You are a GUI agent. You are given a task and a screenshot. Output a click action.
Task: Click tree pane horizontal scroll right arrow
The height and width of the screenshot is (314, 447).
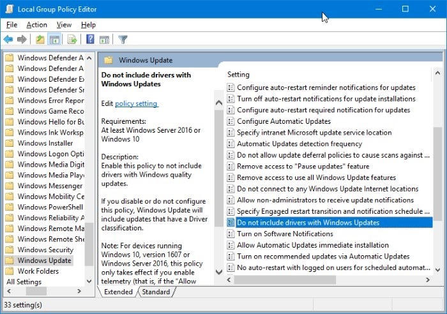[x=79, y=291]
